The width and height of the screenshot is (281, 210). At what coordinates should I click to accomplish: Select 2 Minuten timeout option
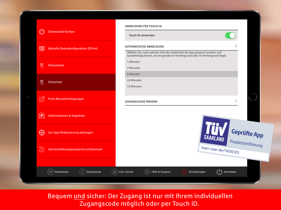point(181,68)
